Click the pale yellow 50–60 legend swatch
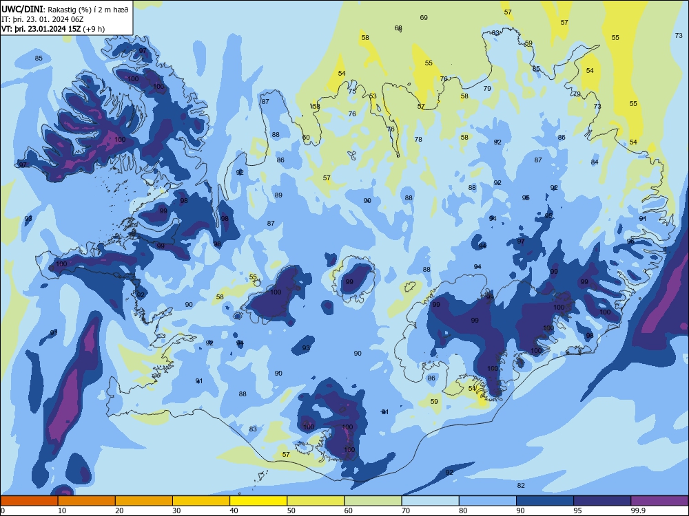This screenshot has height=516, width=689. (x=316, y=501)
